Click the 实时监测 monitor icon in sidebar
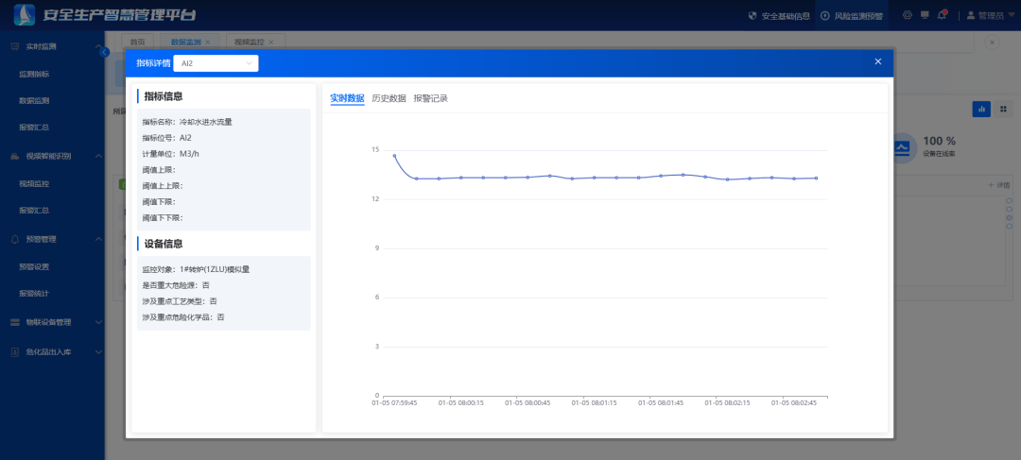The height and width of the screenshot is (460, 1021). coord(15,47)
